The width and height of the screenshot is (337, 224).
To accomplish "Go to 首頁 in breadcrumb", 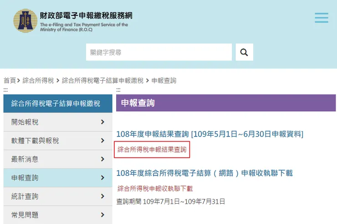I will click(10, 81).
